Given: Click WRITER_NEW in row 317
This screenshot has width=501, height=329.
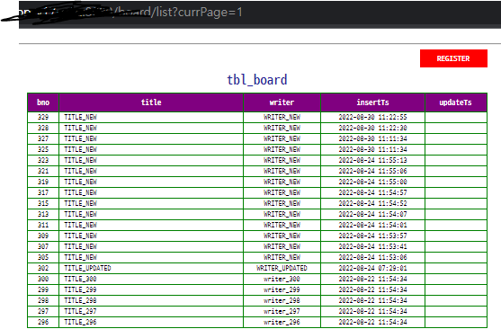Looking at the screenshot, I should click(282, 193).
